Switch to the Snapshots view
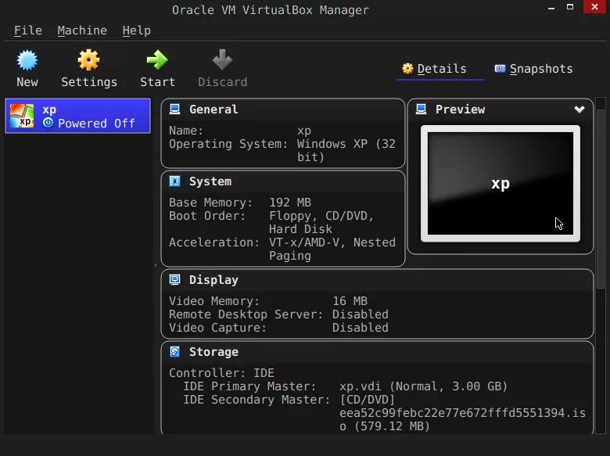 coord(533,70)
